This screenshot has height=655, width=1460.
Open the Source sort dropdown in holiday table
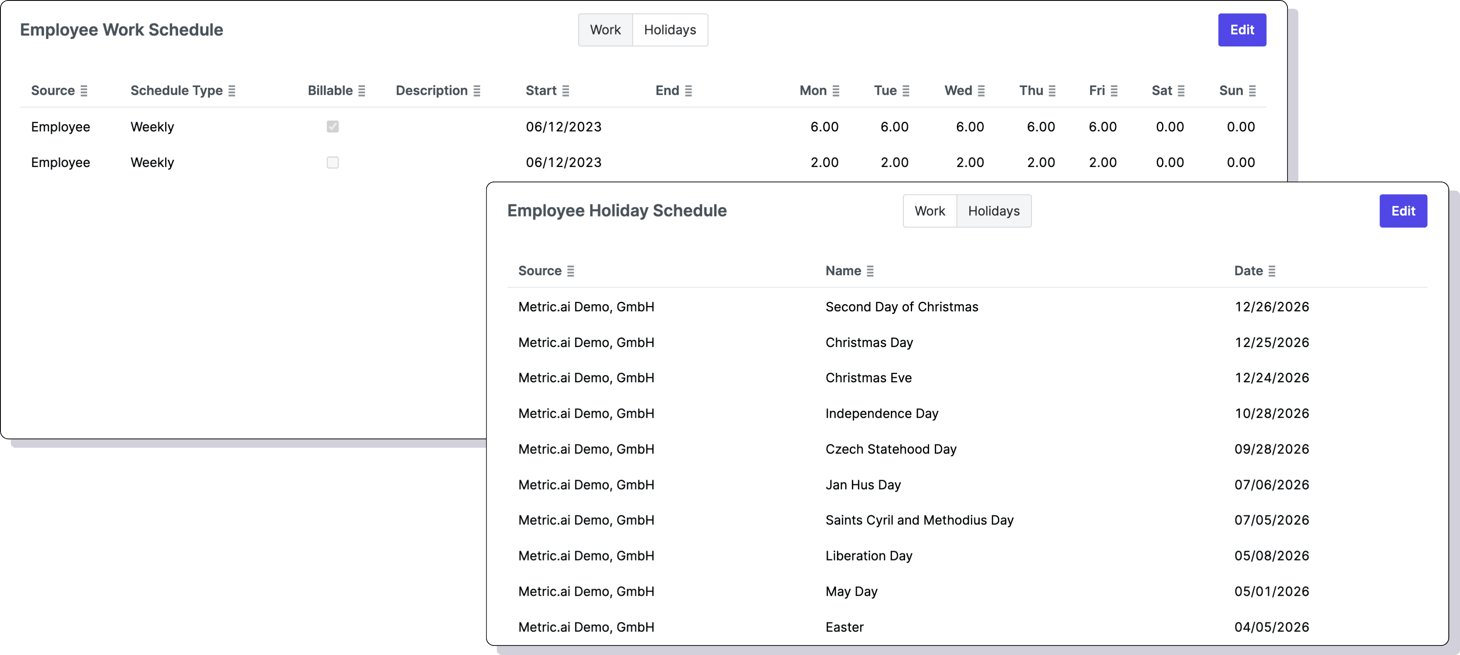[571, 271]
